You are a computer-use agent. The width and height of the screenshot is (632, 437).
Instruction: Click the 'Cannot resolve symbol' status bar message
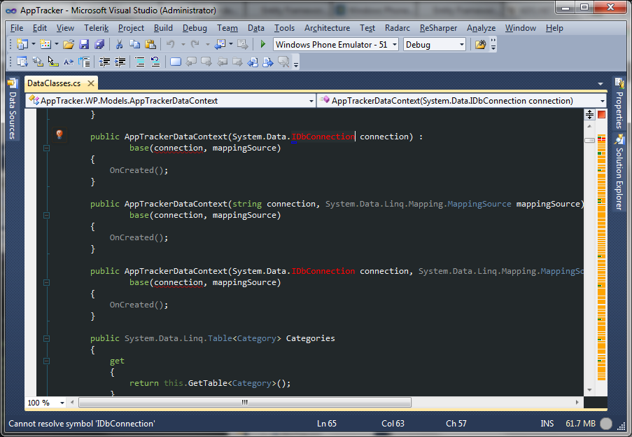point(82,424)
